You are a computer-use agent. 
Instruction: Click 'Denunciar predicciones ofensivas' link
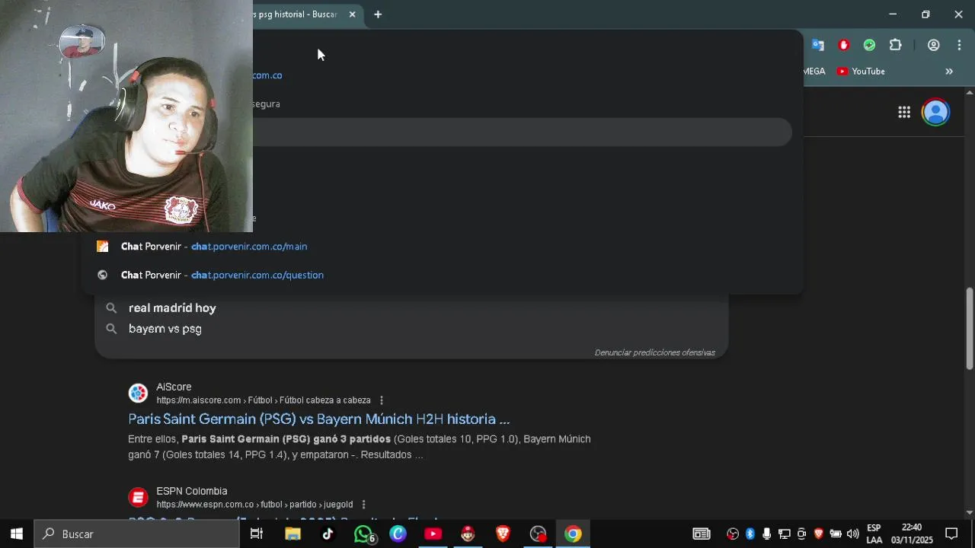click(x=654, y=352)
